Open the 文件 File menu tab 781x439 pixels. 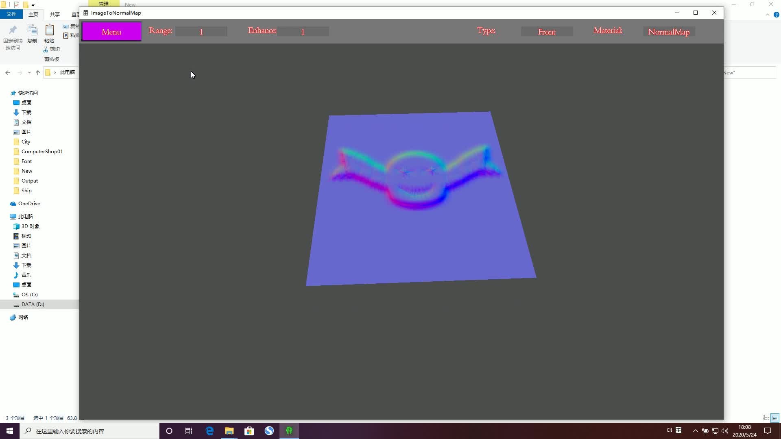11,14
